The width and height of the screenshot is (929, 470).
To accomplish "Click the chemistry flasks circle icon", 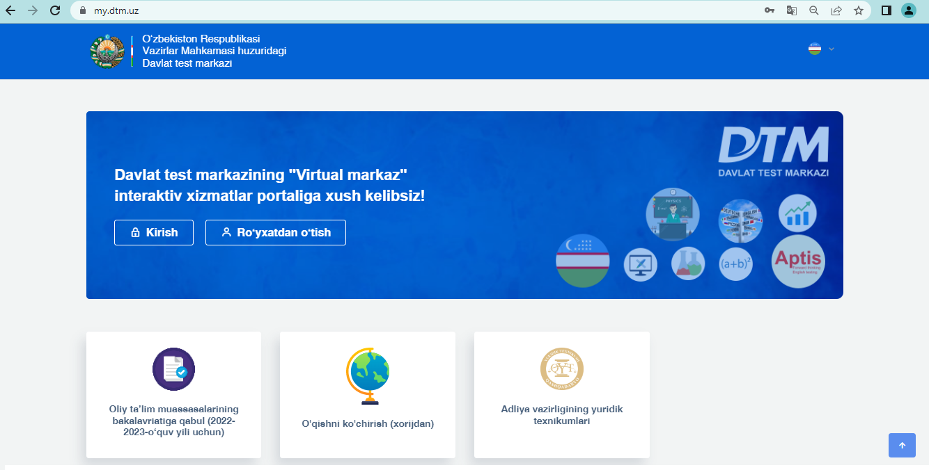I will click(688, 264).
